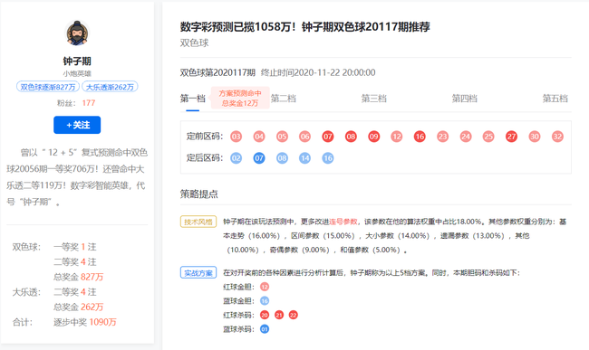
Task: Click the 小炮英雄 label under the name
Action: coord(77,73)
